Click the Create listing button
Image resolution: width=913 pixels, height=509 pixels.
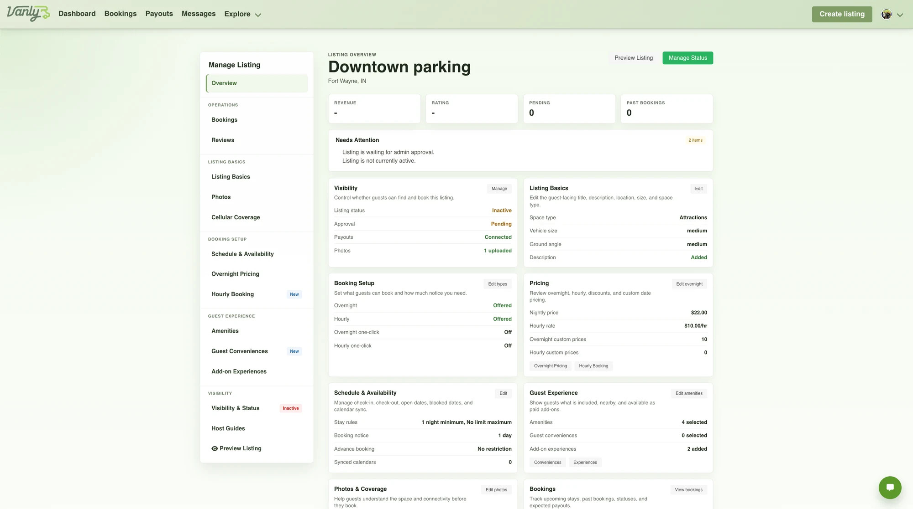tap(842, 14)
